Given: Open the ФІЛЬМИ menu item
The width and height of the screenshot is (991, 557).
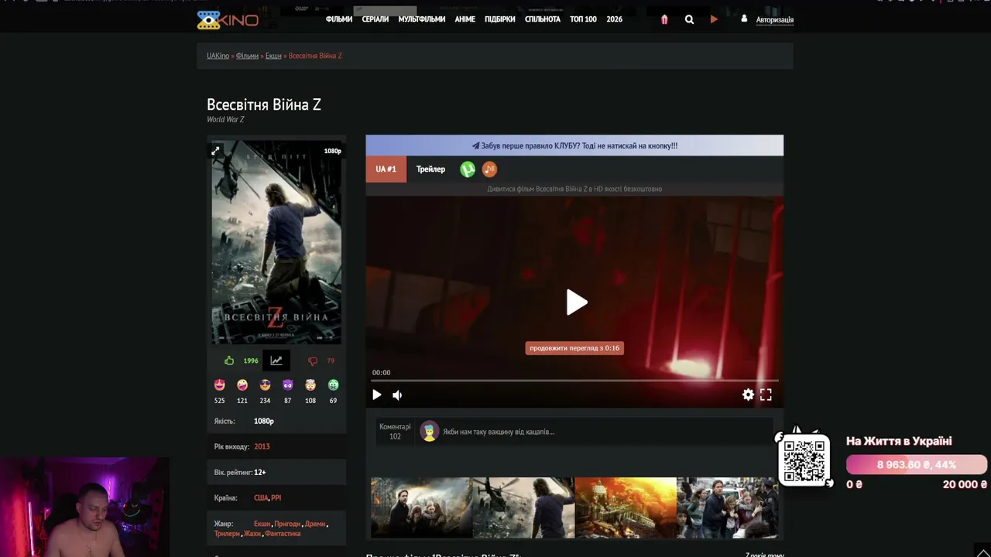Looking at the screenshot, I should click(339, 19).
